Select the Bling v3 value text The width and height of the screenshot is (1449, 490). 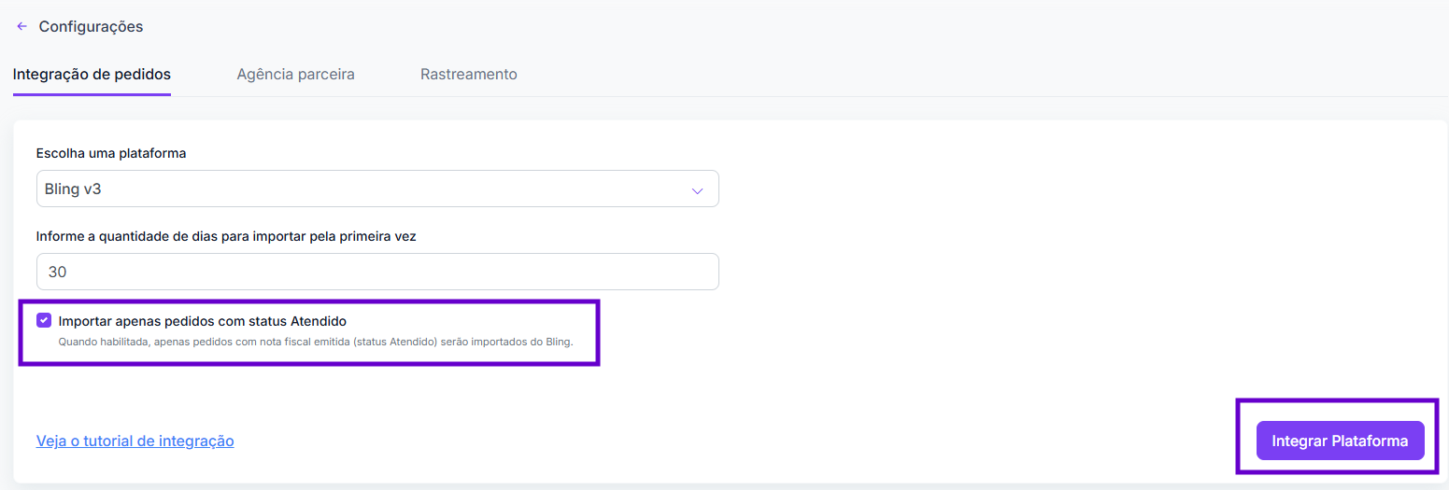point(73,189)
